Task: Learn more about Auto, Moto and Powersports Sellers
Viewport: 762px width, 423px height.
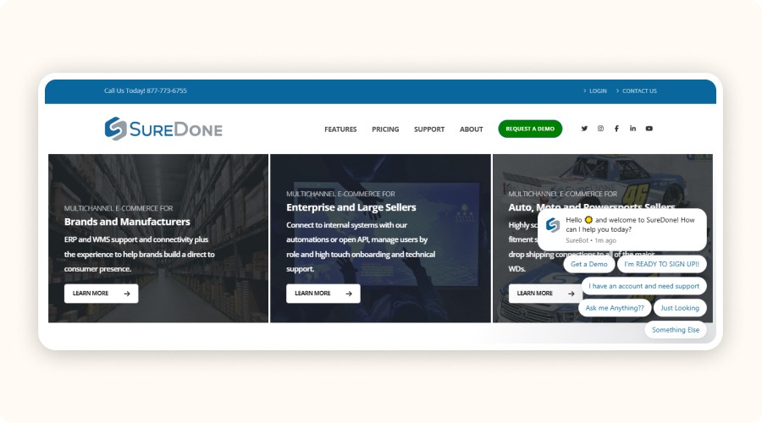Action: pyautogui.click(x=545, y=294)
